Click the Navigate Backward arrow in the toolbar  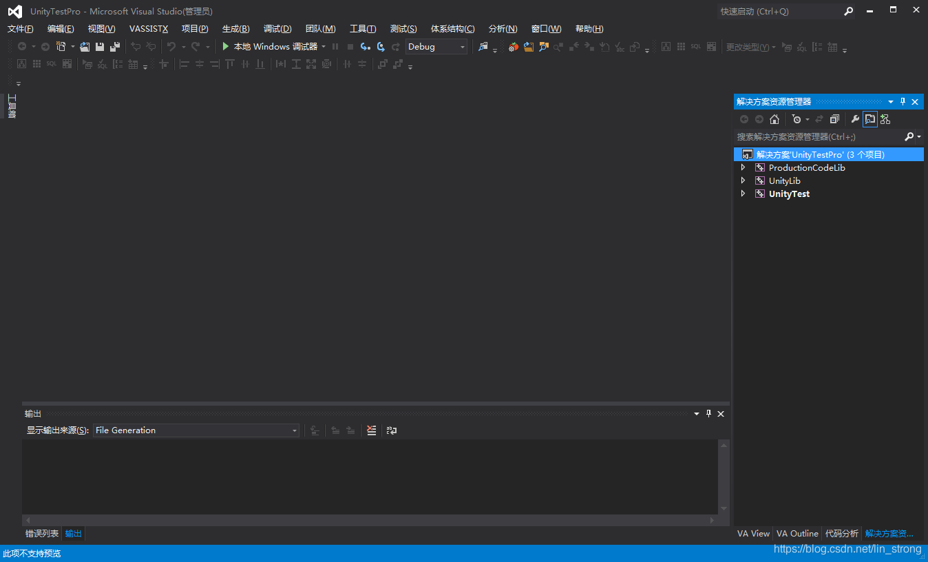[x=22, y=47]
